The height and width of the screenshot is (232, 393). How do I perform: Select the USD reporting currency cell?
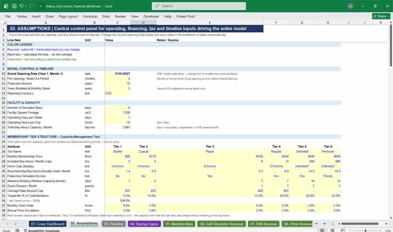click(118, 93)
